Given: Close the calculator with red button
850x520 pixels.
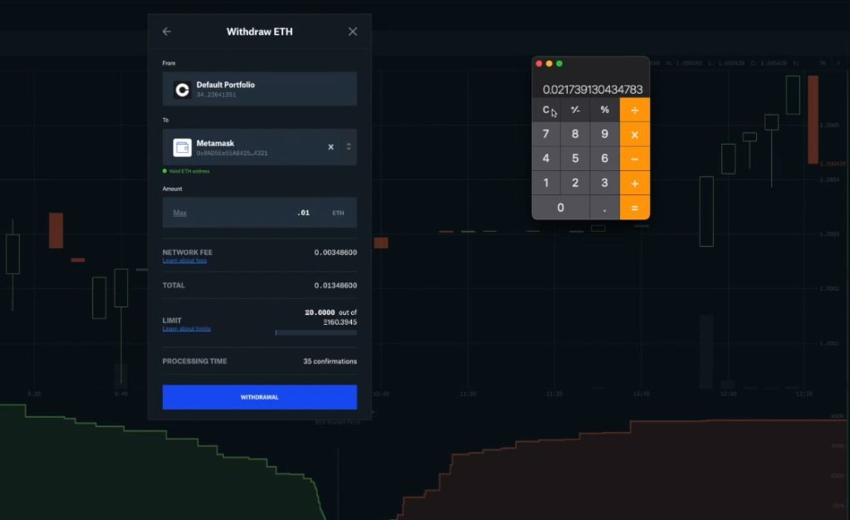Looking at the screenshot, I should [x=539, y=63].
